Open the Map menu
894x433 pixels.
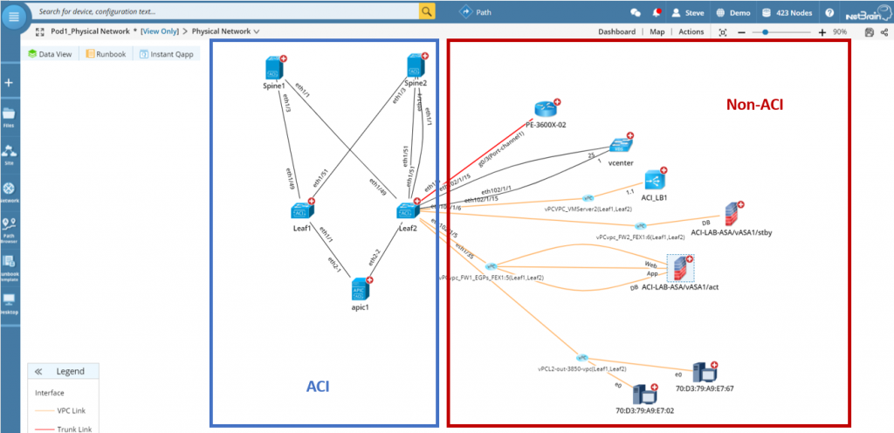(x=657, y=32)
